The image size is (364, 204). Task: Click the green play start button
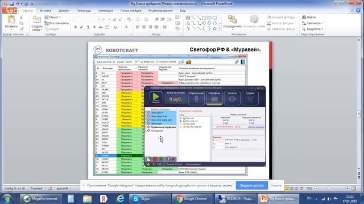tap(156, 97)
